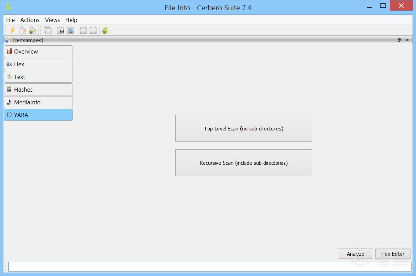The image size is (416, 276).
Task: Start Top Level Scan (no sub-directories)
Action: 244,128
